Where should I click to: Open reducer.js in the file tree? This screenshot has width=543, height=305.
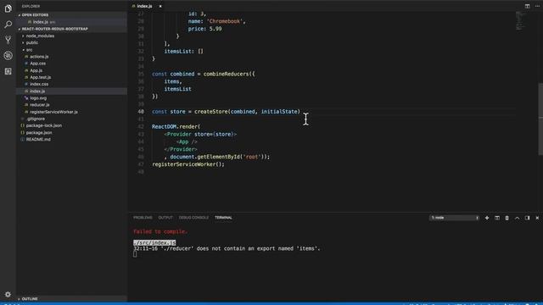40,105
